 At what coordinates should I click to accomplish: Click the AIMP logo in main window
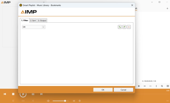coord(6,2)
